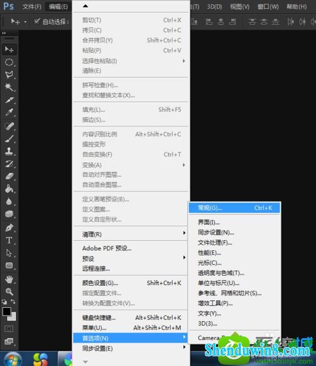
Task: Open the foreground color swatch
Action: 6,312
